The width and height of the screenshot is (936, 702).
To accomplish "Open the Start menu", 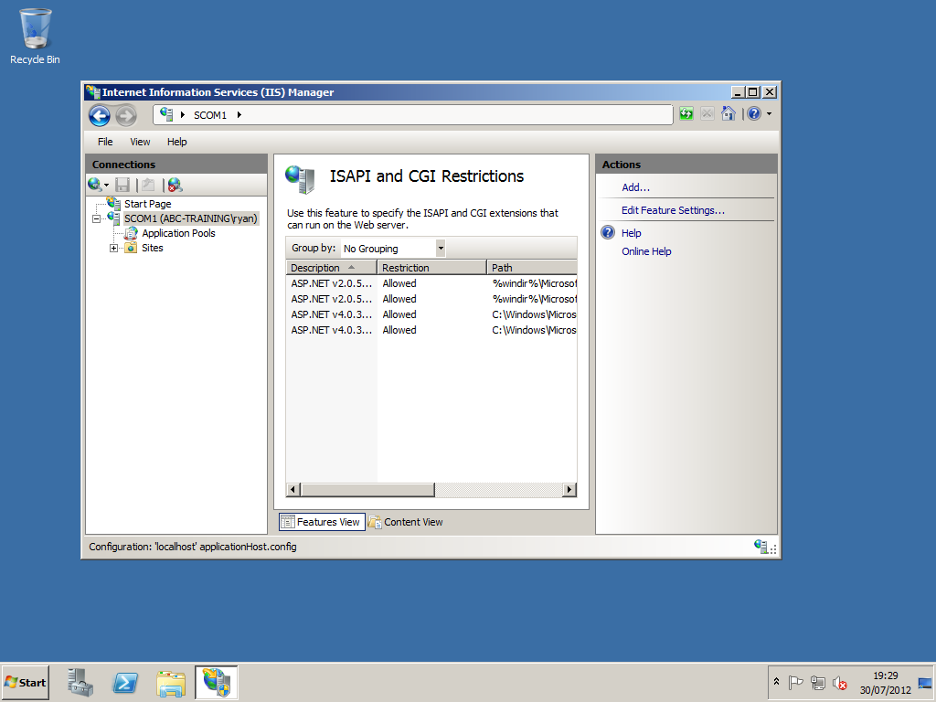I will [25, 682].
